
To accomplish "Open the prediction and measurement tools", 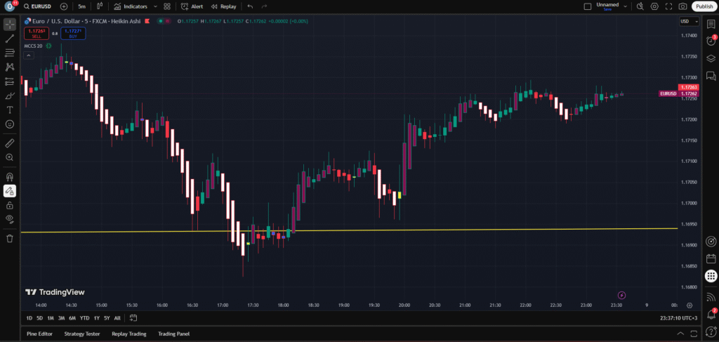I will (10, 81).
